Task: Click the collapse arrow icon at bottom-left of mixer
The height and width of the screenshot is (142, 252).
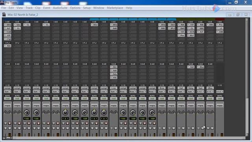Action: pos(4,138)
